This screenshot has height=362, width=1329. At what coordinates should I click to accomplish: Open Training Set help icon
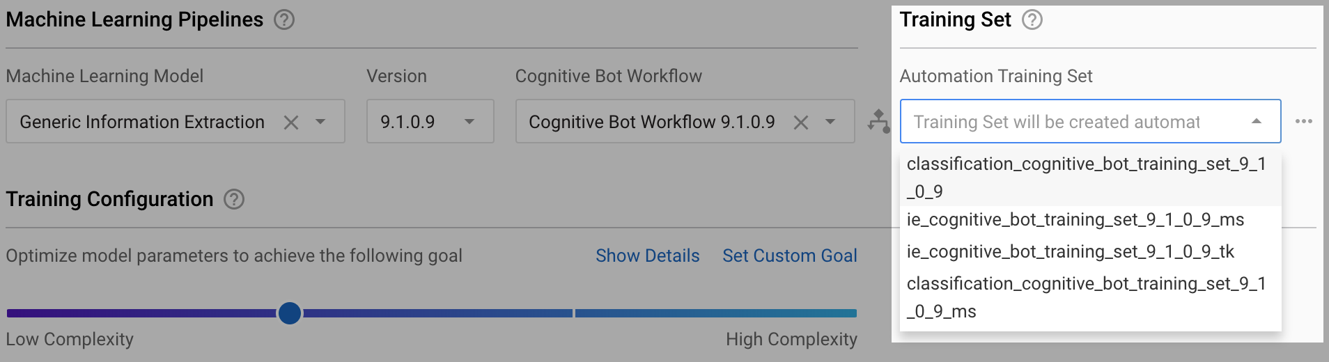pos(1032,19)
